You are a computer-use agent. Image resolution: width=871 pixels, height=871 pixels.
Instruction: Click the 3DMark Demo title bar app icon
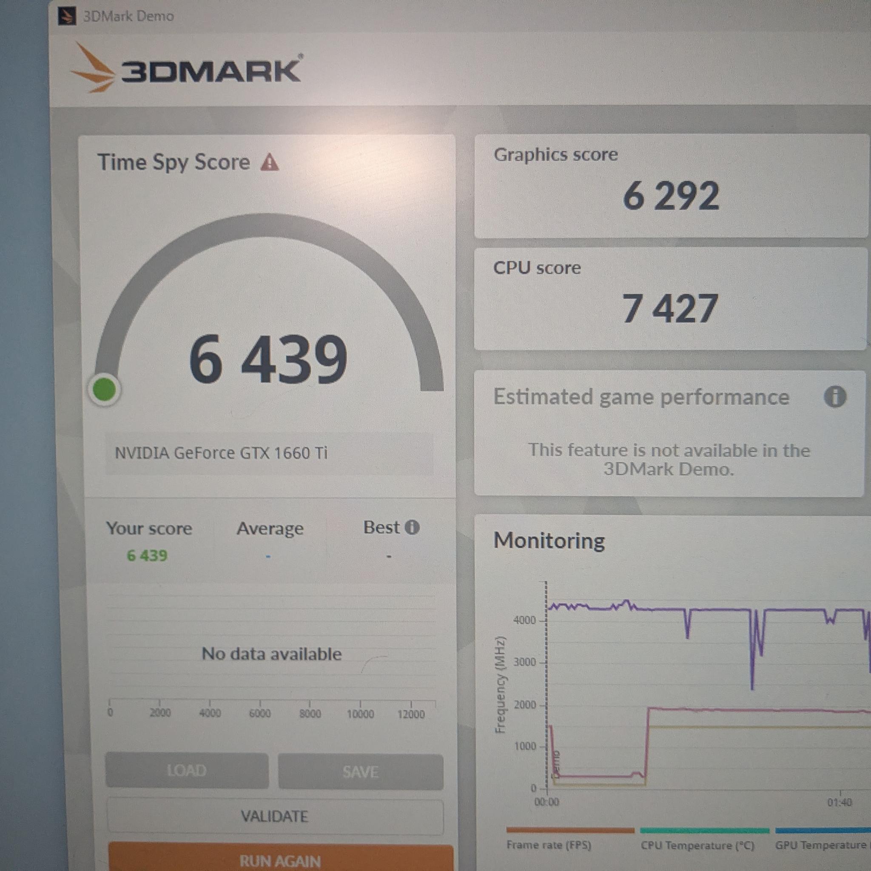67,16
